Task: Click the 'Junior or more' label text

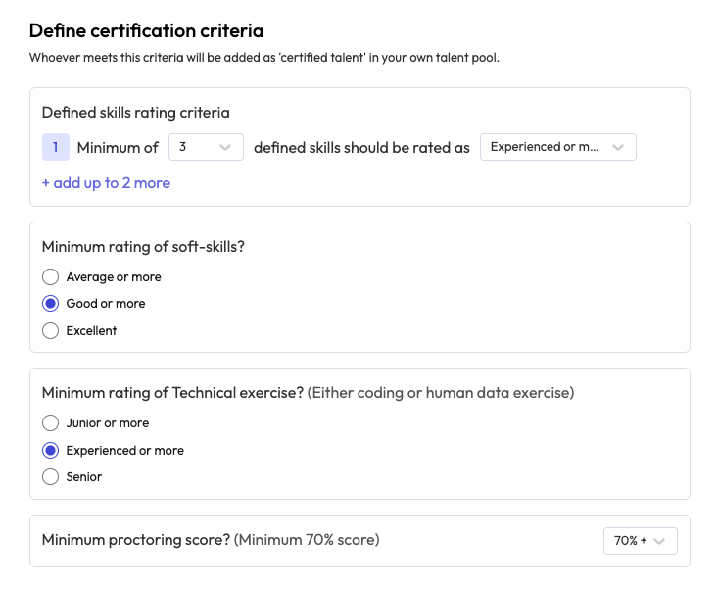Action: click(x=108, y=423)
